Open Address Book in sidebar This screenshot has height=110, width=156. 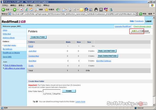tap(9, 38)
